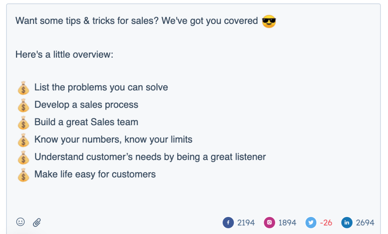Click the money bag before 'Make life easy'
388x234 pixels.
23,175
